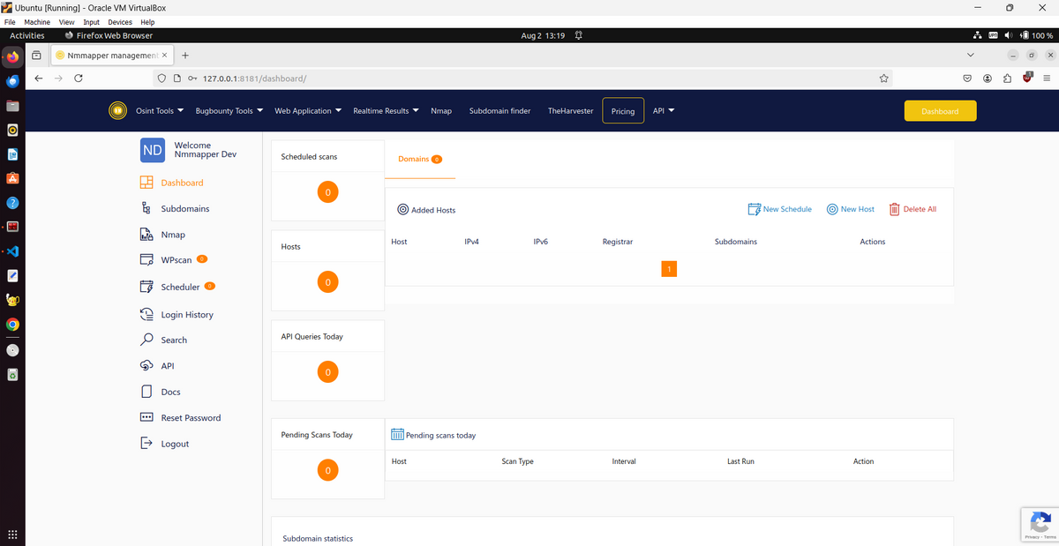
Task: Select the Domains tab
Action: (x=419, y=160)
